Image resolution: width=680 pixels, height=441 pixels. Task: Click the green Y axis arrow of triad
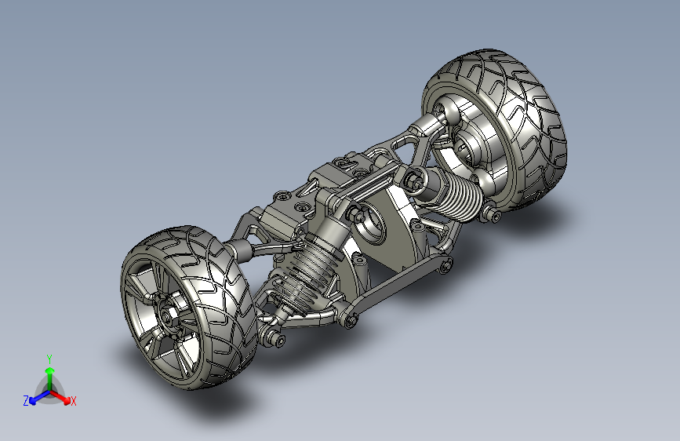50,377
